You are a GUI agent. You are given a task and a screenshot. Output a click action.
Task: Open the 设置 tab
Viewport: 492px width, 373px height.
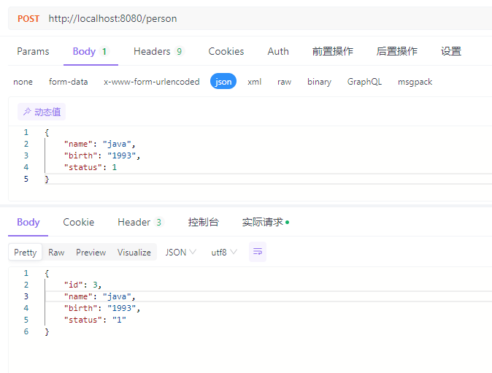coord(451,51)
